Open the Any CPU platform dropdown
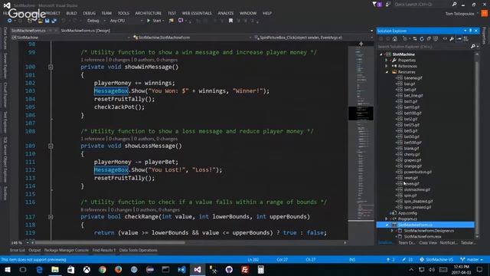 tap(126, 21)
